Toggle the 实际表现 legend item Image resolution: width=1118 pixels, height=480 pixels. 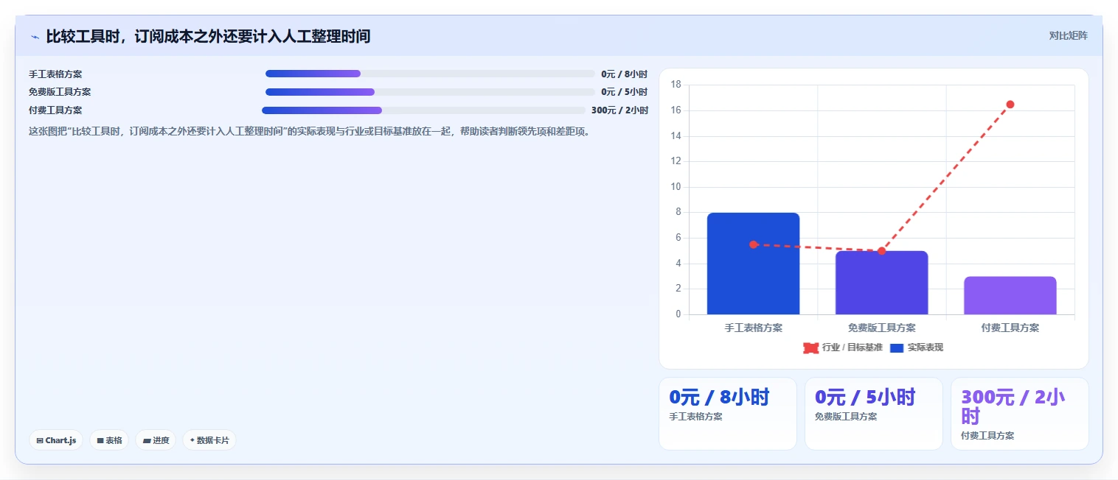tap(917, 347)
